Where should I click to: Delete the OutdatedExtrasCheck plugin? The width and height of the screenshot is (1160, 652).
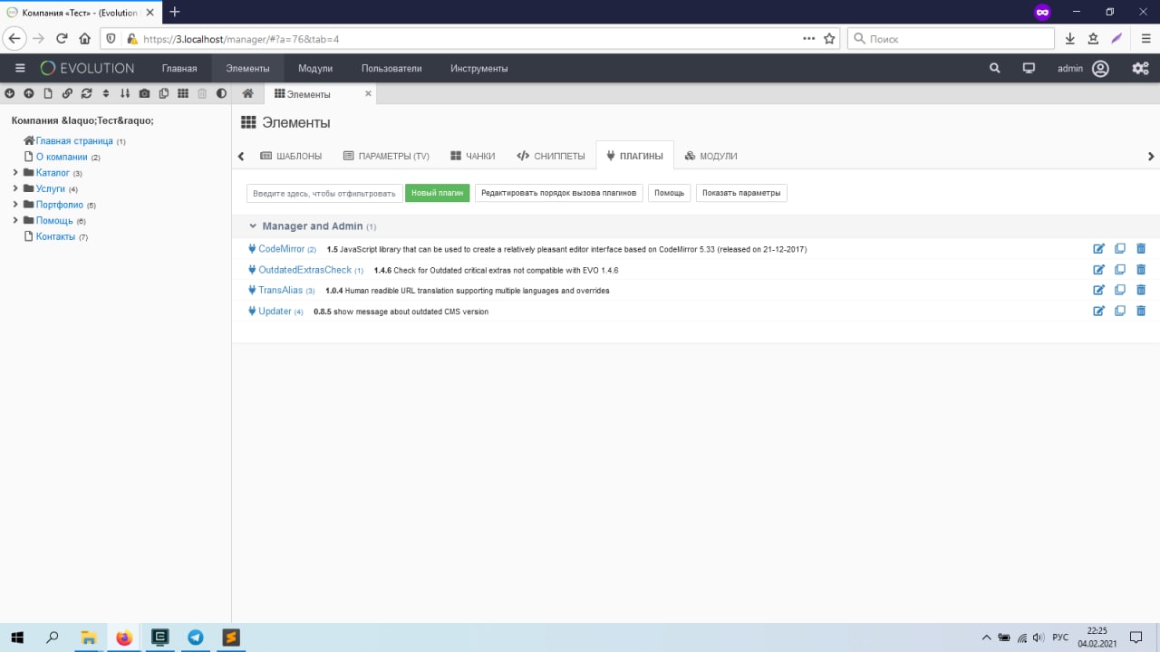pos(1141,270)
